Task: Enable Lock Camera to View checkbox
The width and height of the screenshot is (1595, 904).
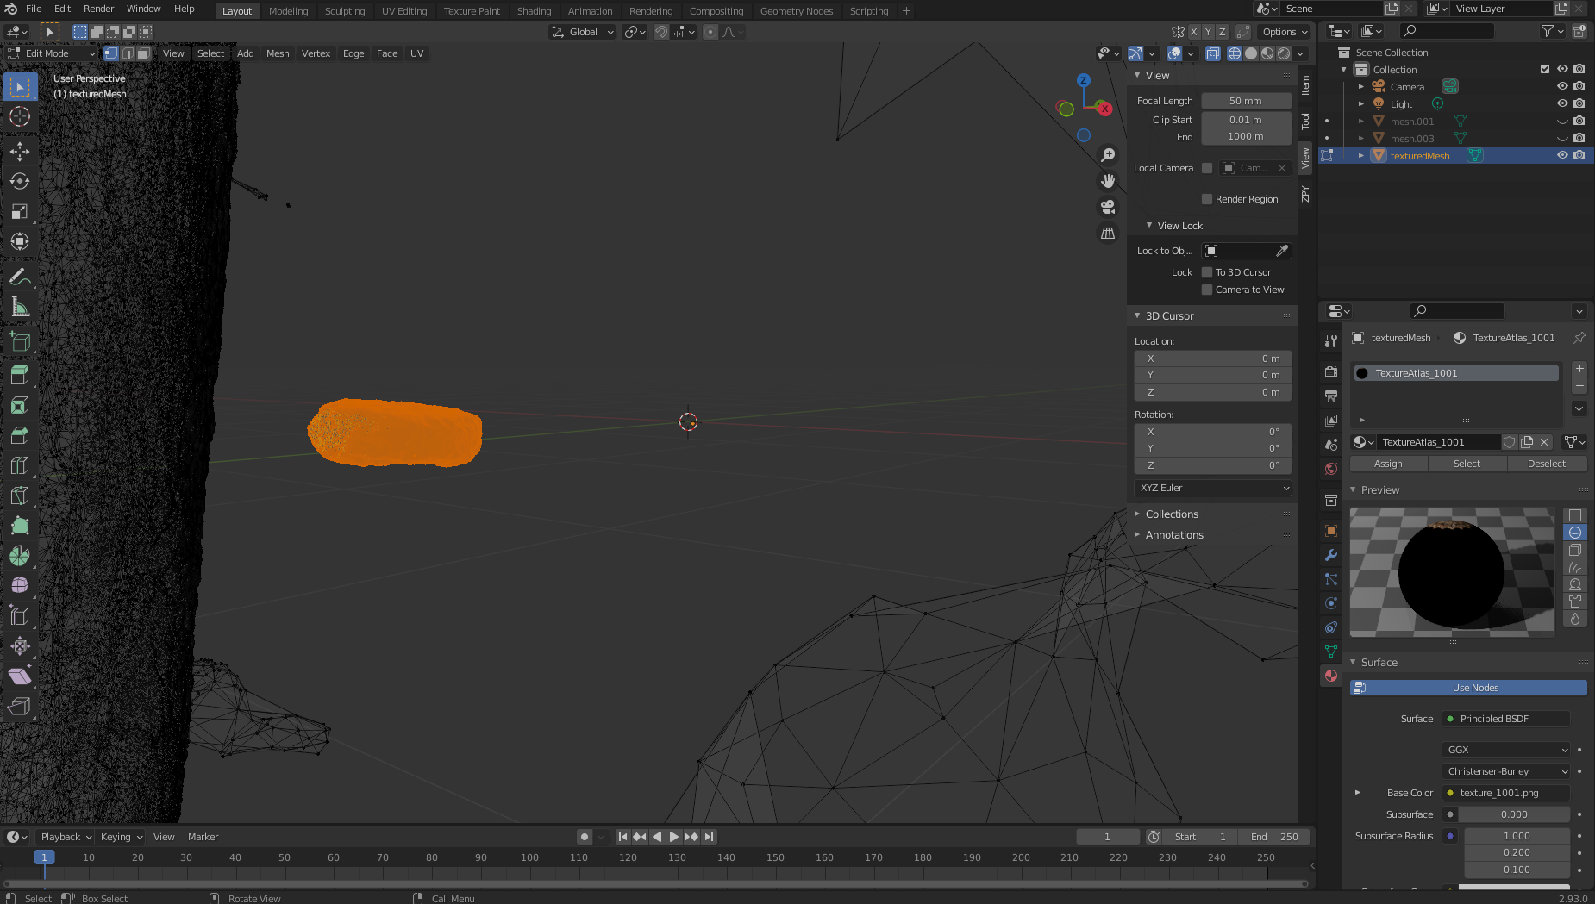Action: pyautogui.click(x=1207, y=290)
